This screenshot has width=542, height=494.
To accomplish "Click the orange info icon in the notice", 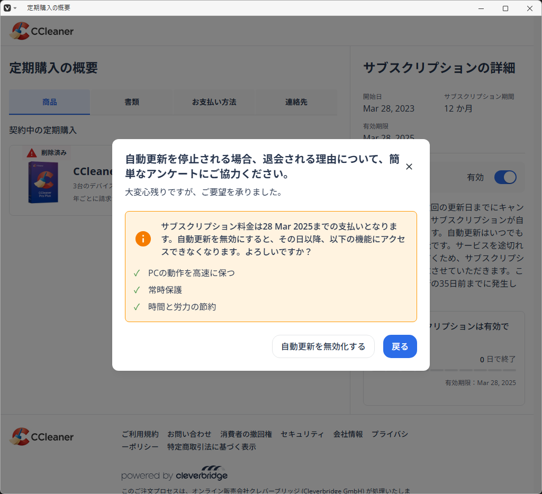I will click(143, 239).
